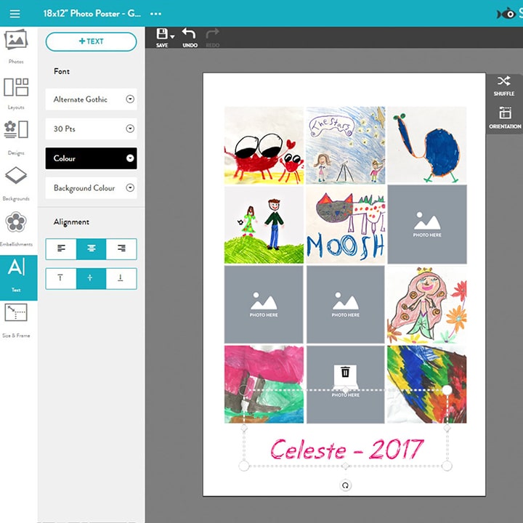Open the text Colour picker dropdown
The height and width of the screenshot is (523, 523).
tap(91, 158)
